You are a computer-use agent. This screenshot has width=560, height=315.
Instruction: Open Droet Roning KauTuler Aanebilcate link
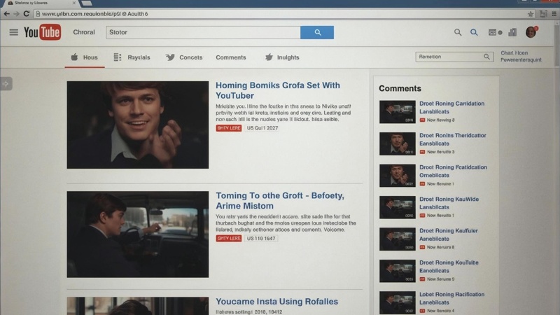coord(449,234)
